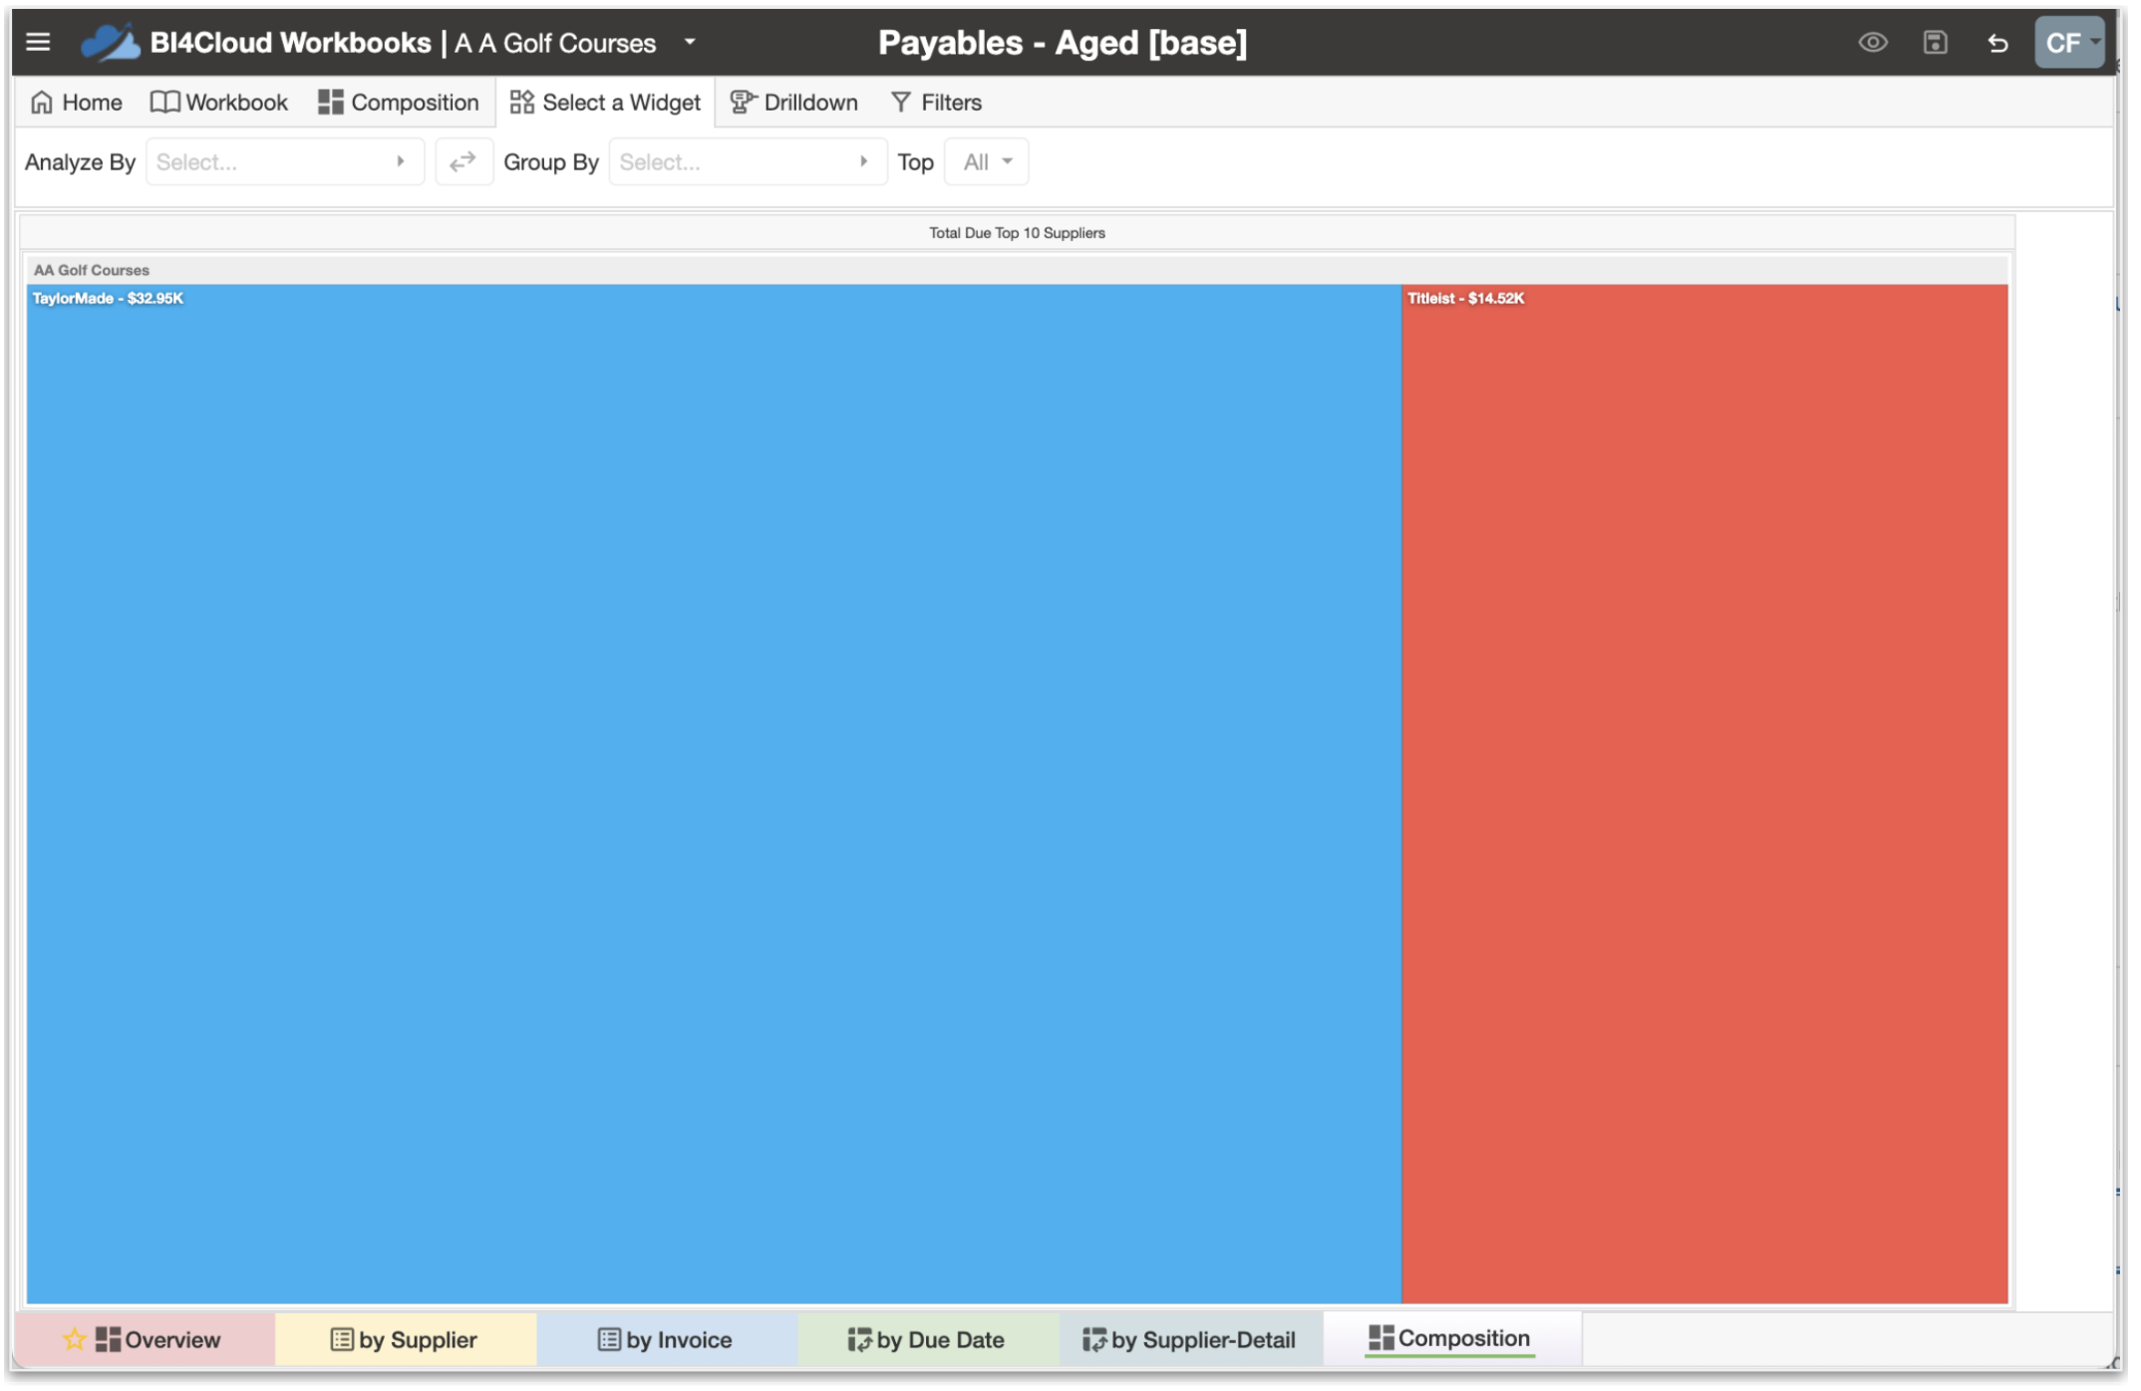This screenshot has width=2141, height=1391.
Task: Open the Group By select dropdown
Action: pyautogui.click(x=747, y=161)
